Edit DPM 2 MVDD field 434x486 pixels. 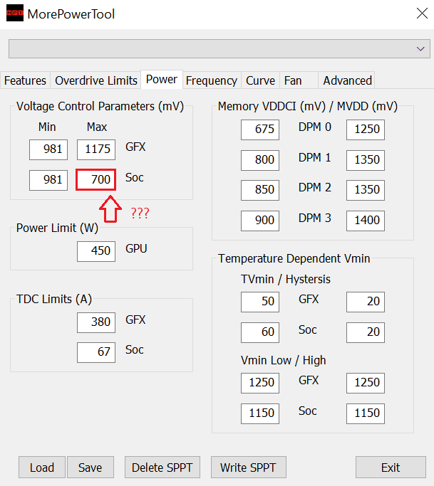[366, 190]
